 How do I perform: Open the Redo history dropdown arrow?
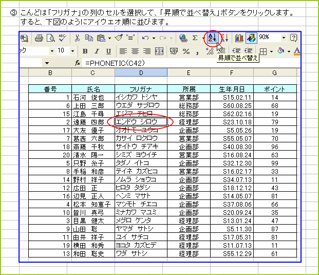(x=171, y=38)
